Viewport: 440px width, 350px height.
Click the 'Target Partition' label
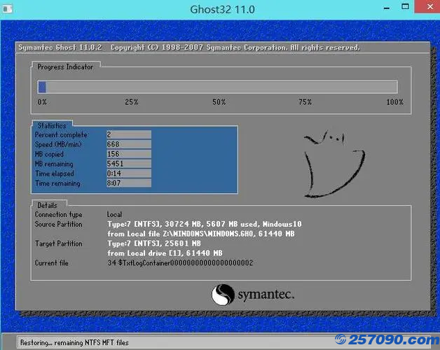pos(58,244)
